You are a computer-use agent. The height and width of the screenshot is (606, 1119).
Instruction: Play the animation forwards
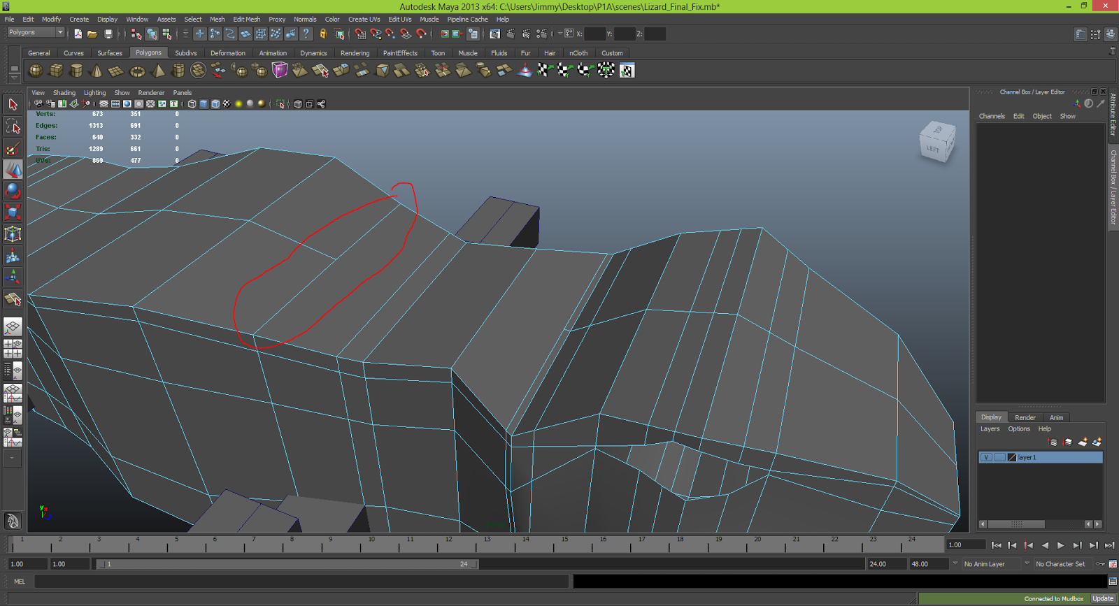coord(1061,545)
